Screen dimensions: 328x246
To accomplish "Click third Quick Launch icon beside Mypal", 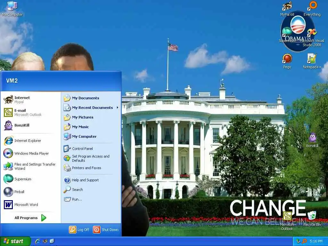I will [x=52, y=241].
